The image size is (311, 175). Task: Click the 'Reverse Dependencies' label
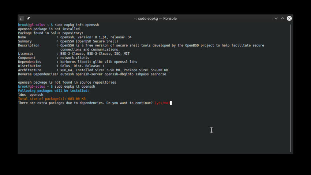[37, 74]
